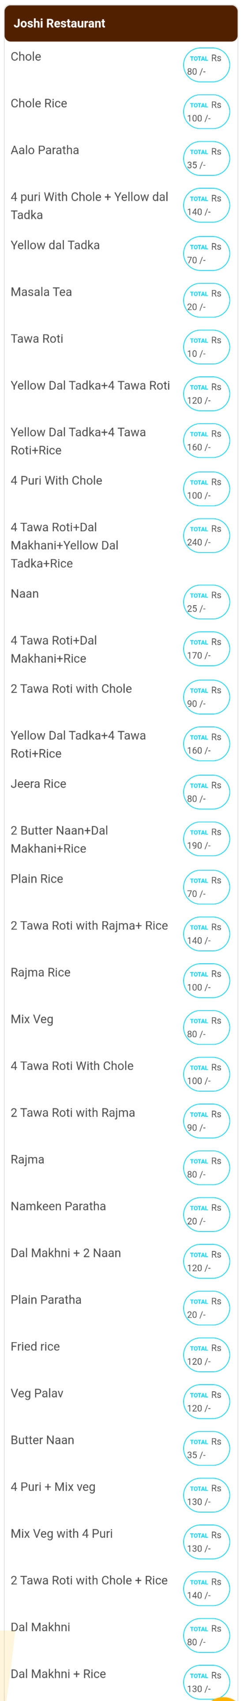
Task: Click the Rs 80 price badge for Chole
Action: (x=206, y=65)
